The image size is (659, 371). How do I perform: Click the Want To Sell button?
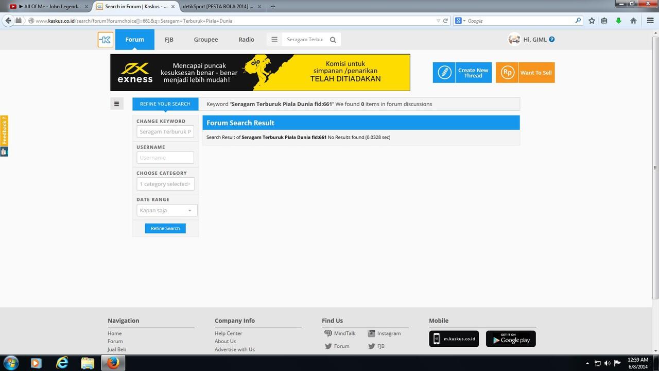click(x=525, y=73)
